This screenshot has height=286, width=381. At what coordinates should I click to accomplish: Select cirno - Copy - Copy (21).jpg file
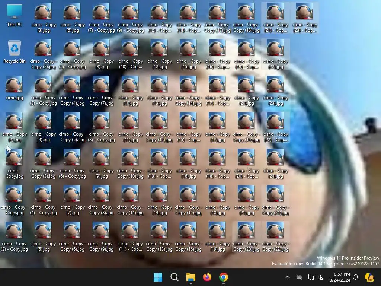point(276,200)
